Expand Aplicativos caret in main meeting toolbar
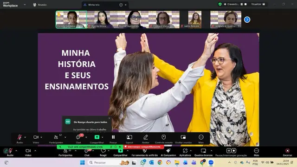Screen dimensions: 297x167 coord(191,151)
